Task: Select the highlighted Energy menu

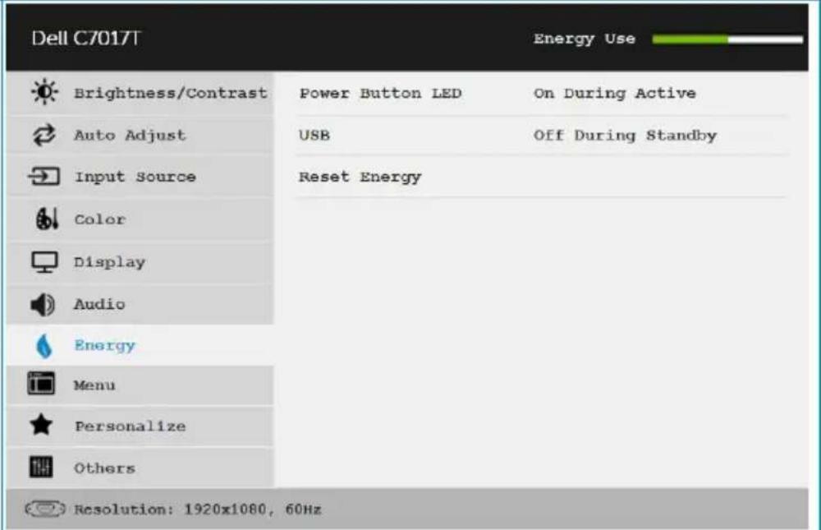Action: [x=140, y=345]
